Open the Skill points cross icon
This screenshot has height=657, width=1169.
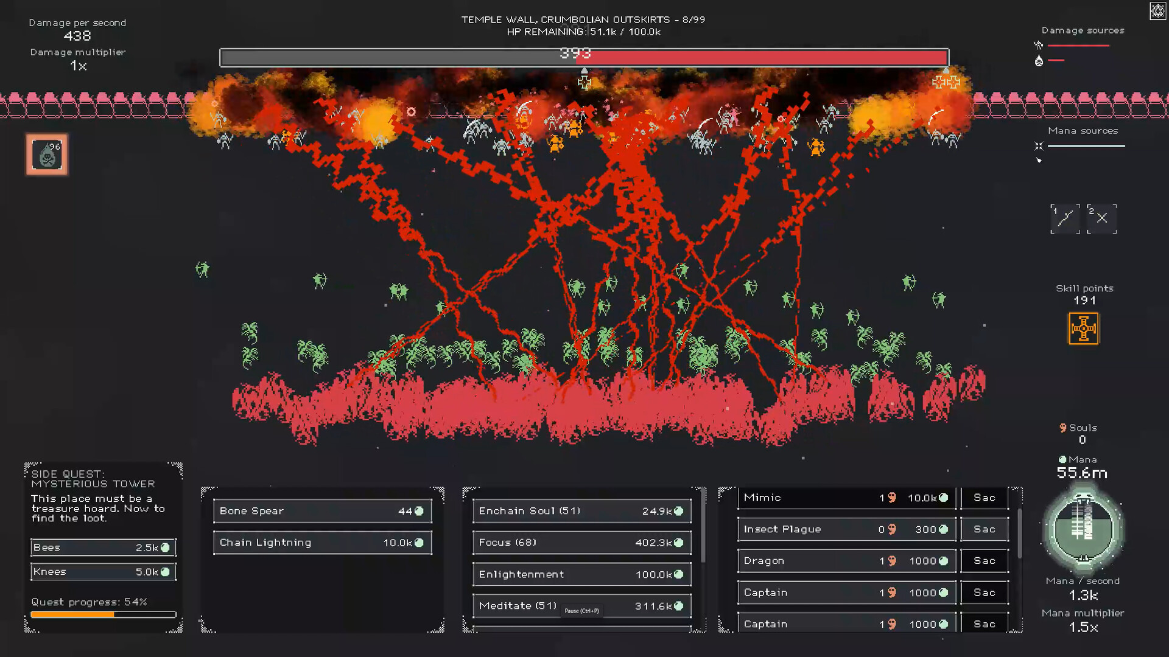[x=1084, y=328]
